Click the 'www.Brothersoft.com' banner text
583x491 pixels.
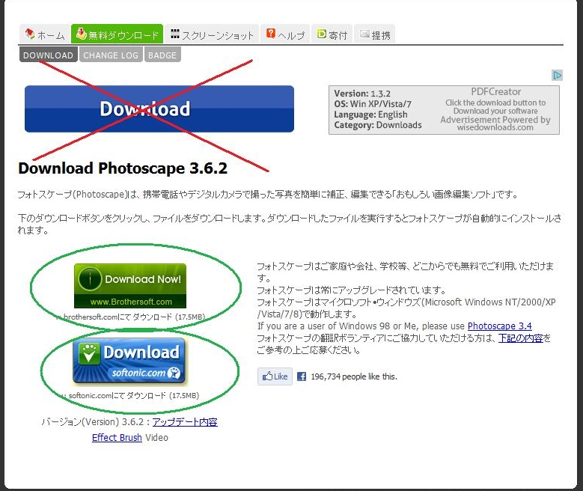point(131,302)
